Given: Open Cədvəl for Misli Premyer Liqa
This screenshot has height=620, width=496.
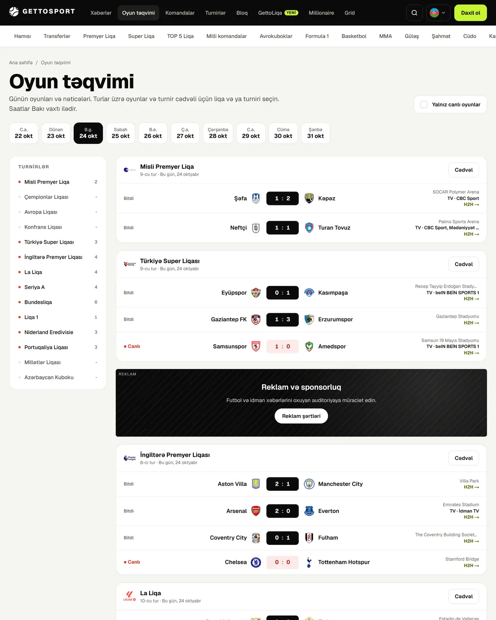Looking at the screenshot, I should [x=464, y=170].
